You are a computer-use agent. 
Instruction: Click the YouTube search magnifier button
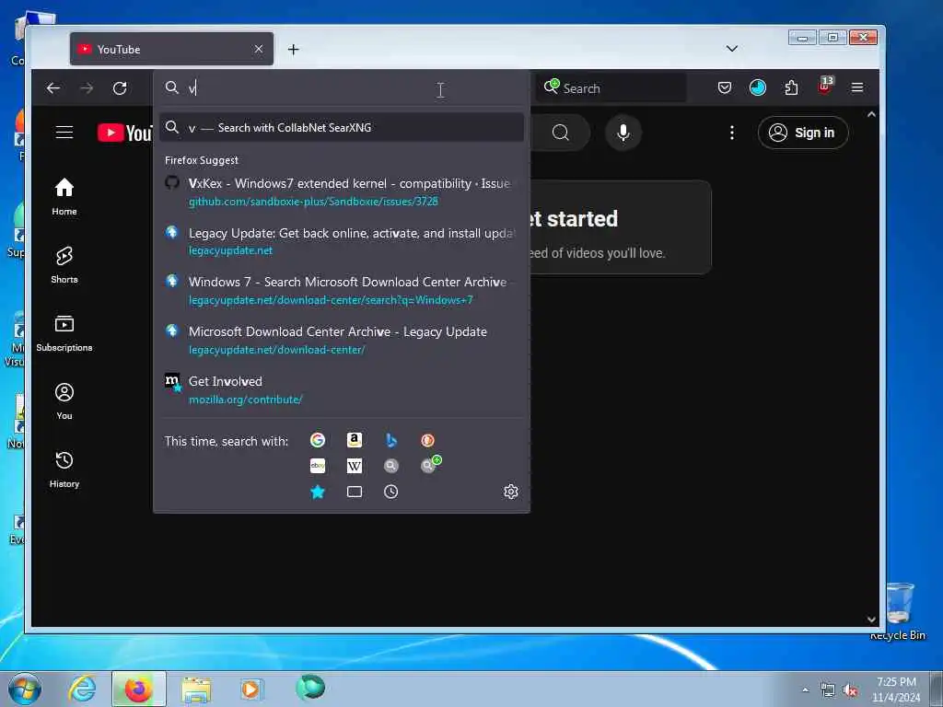pyautogui.click(x=561, y=133)
